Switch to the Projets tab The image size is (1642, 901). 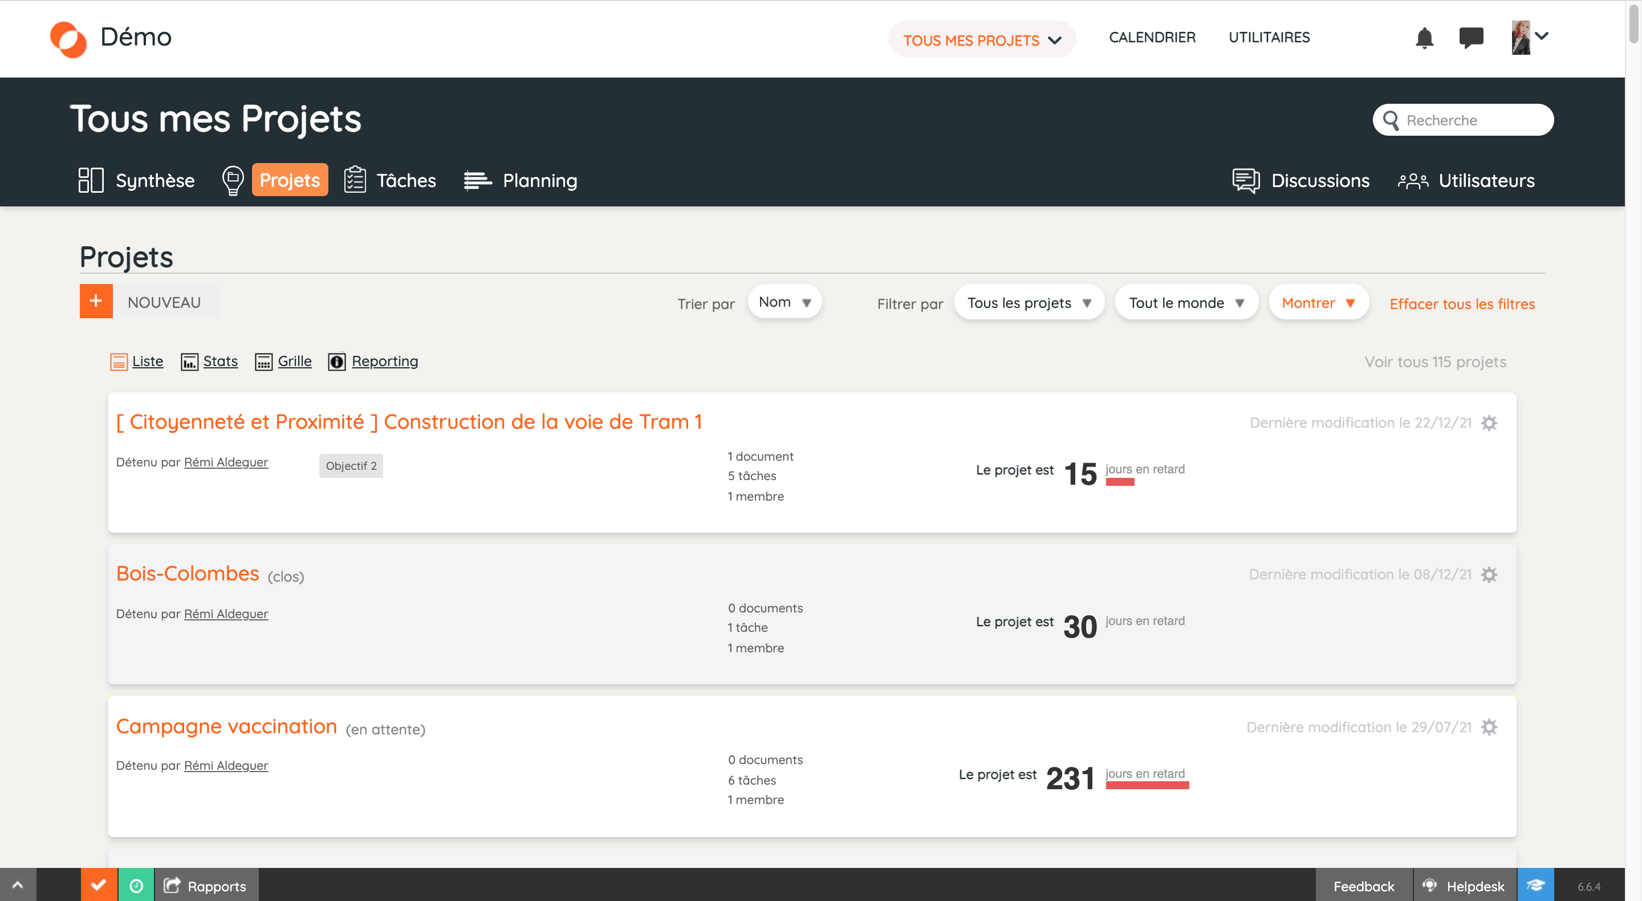coord(290,180)
